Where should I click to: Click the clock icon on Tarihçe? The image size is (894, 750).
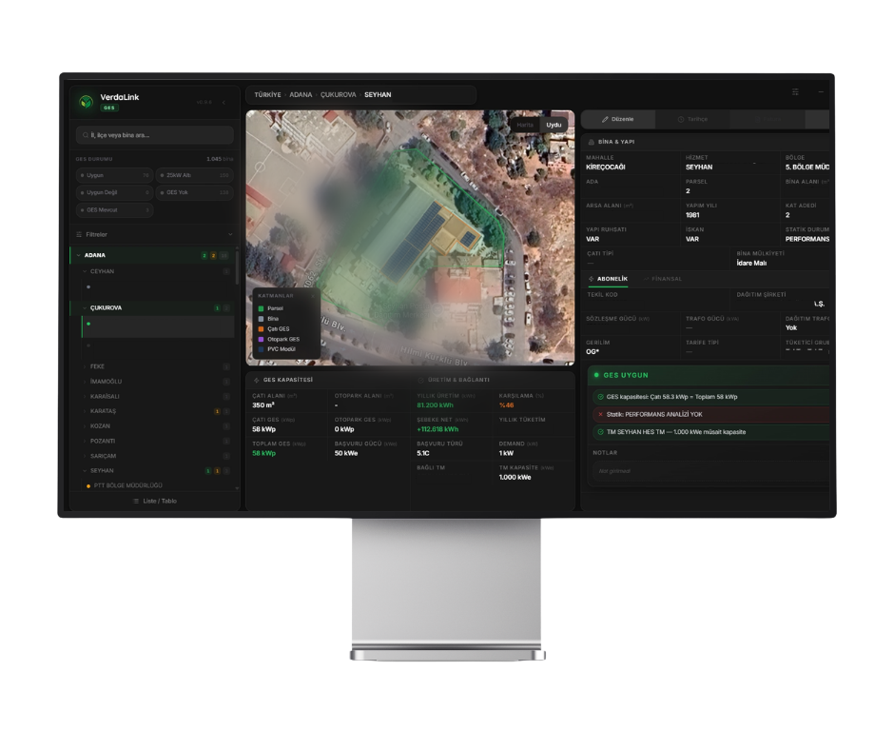[x=681, y=119]
